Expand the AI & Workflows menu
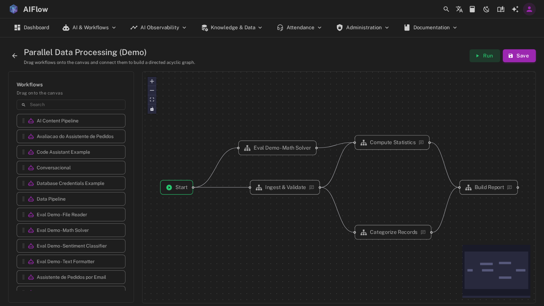 click(89, 28)
